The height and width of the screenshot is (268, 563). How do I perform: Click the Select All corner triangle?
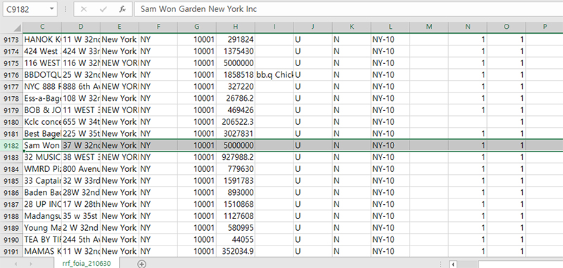pyautogui.click(x=16, y=27)
